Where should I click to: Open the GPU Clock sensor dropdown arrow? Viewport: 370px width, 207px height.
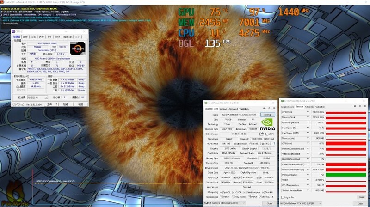308,112
